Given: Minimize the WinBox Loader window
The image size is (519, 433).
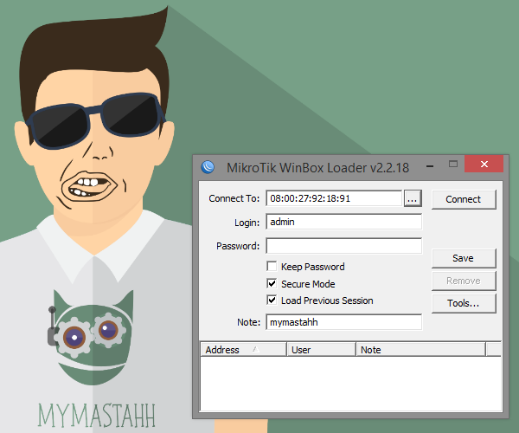Looking at the screenshot, I should (430, 165).
